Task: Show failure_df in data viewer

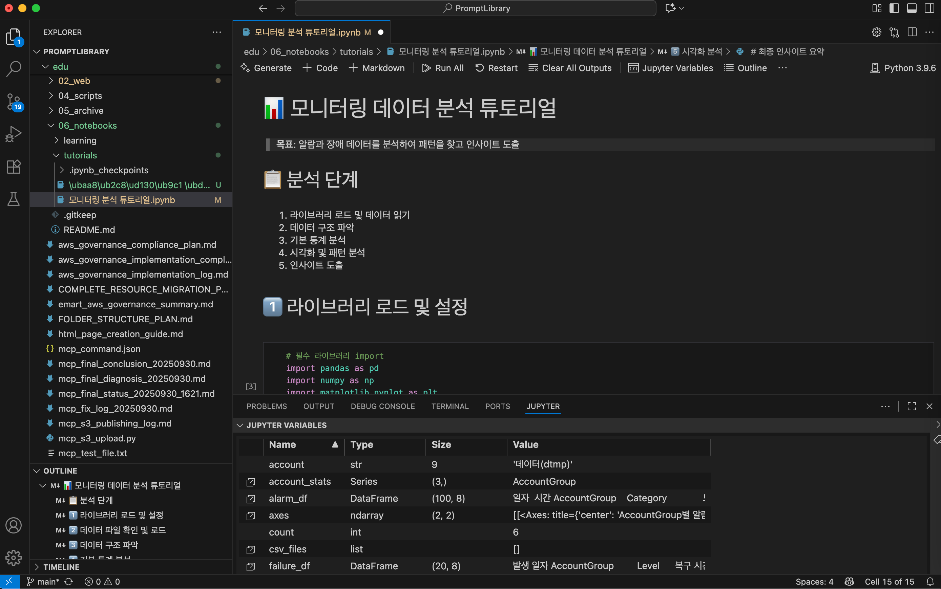Action: click(x=251, y=566)
